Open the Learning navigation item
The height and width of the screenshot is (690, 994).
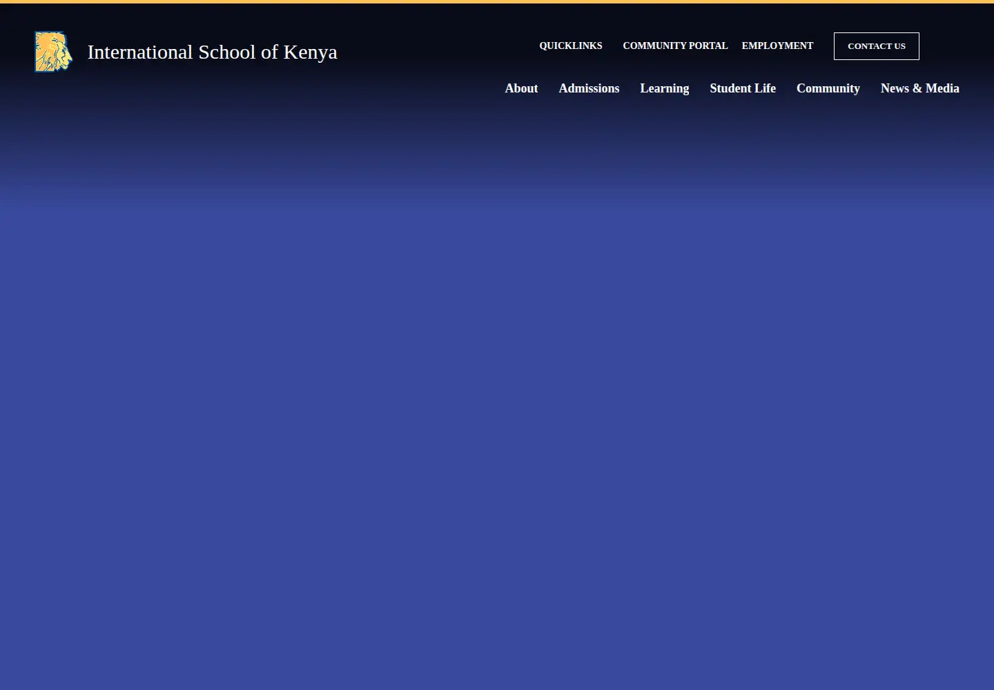[664, 88]
